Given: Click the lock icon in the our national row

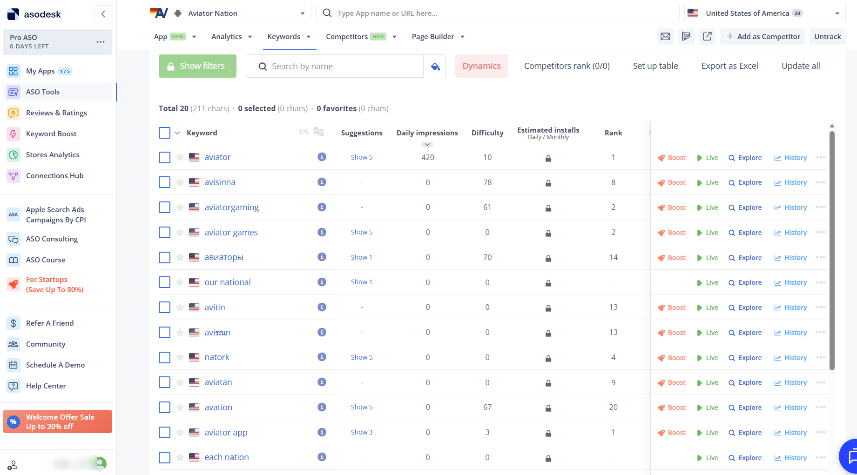Looking at the screenshot, I should point(548,283).
